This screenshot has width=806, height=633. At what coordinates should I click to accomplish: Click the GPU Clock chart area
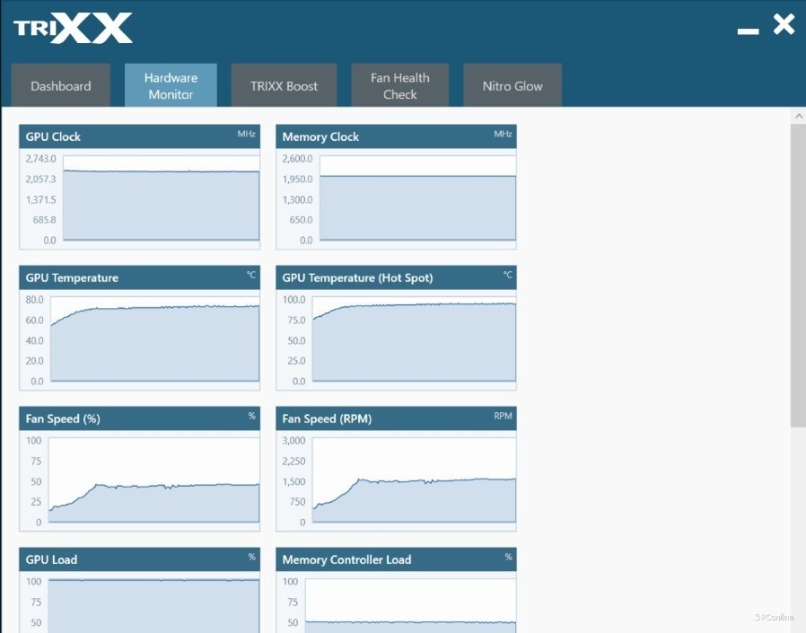[x=162, y=198]
